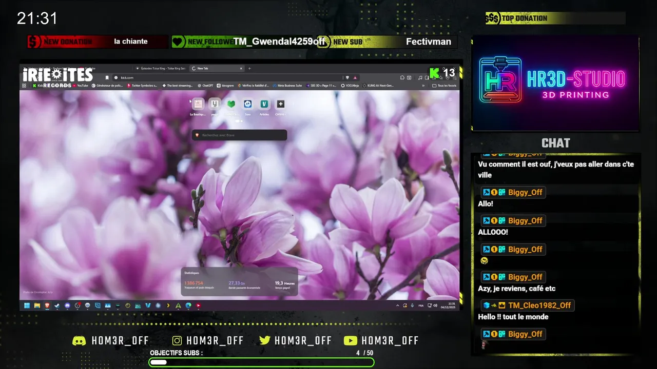
Task: Open the Windows Start menu
Action: click(x=27, y=305)
